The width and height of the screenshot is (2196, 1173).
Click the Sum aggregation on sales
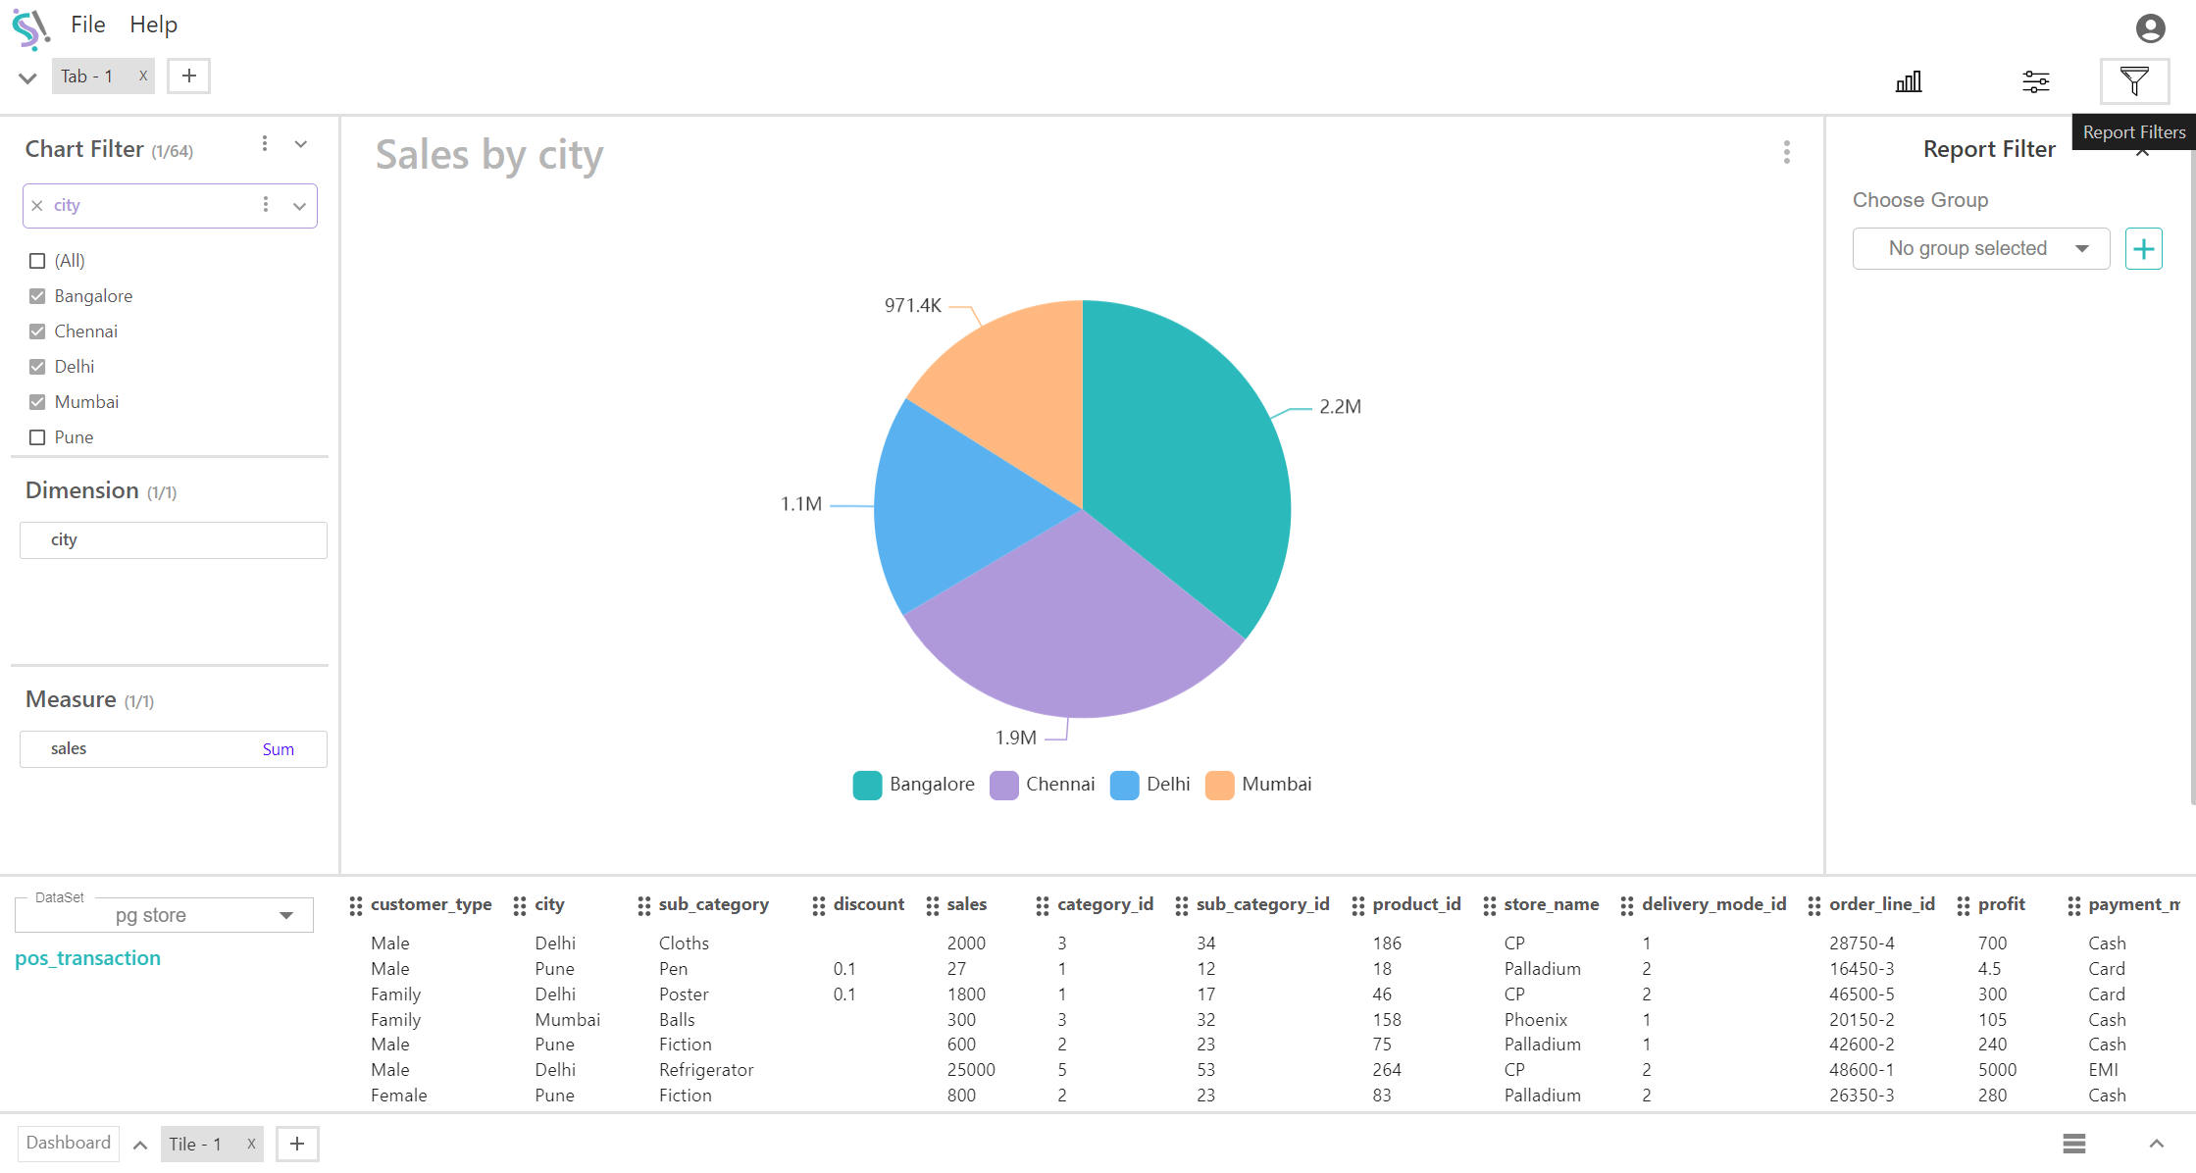pos(278,749)
